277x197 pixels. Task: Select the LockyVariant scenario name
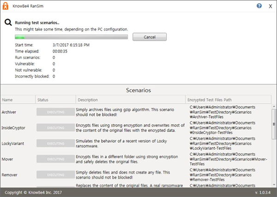tap(13, 143)
